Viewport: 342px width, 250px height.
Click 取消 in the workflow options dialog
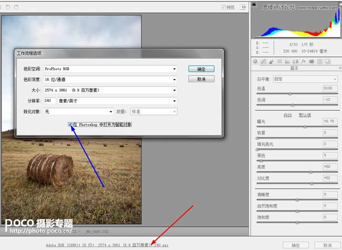coord(201,79)
